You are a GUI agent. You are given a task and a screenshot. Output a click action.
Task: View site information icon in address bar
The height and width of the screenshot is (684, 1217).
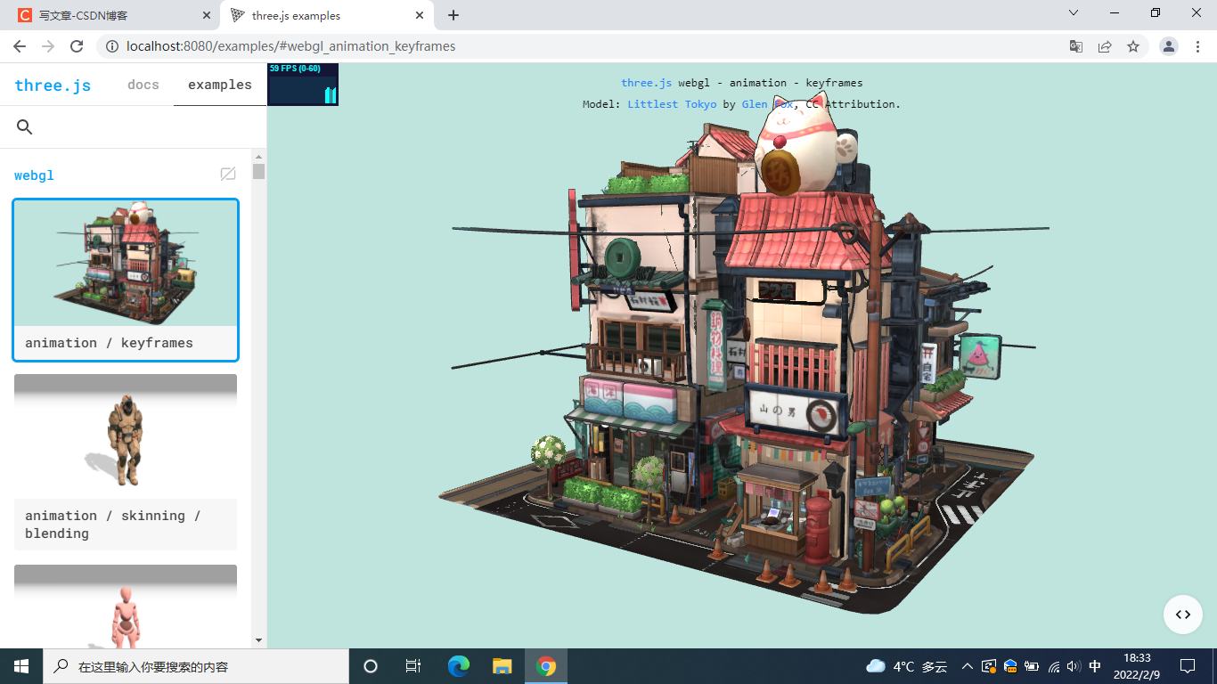tap(112, 46)
